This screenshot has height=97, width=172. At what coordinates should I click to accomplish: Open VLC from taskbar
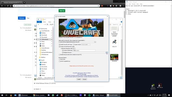pos(11,95)
